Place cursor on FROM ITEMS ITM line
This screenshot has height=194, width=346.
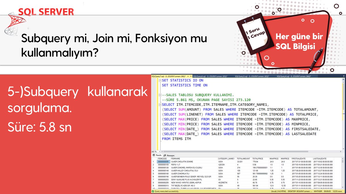pyautogui.click(x=176, y=139)
